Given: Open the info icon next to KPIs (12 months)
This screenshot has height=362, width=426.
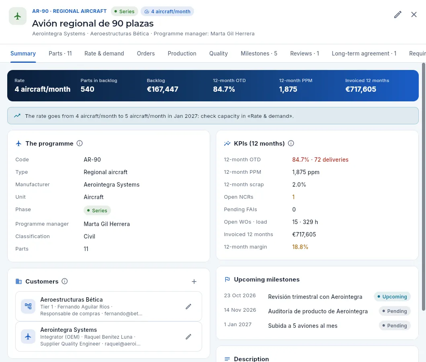Looking at the screenshot, I should tap(291, 143).
